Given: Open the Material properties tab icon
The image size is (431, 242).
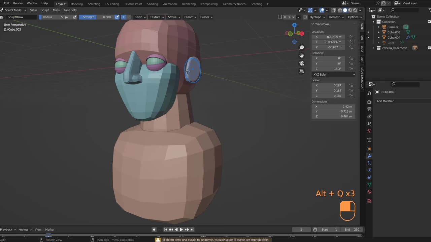Looking at the screenshot, I should coord(369,192).
